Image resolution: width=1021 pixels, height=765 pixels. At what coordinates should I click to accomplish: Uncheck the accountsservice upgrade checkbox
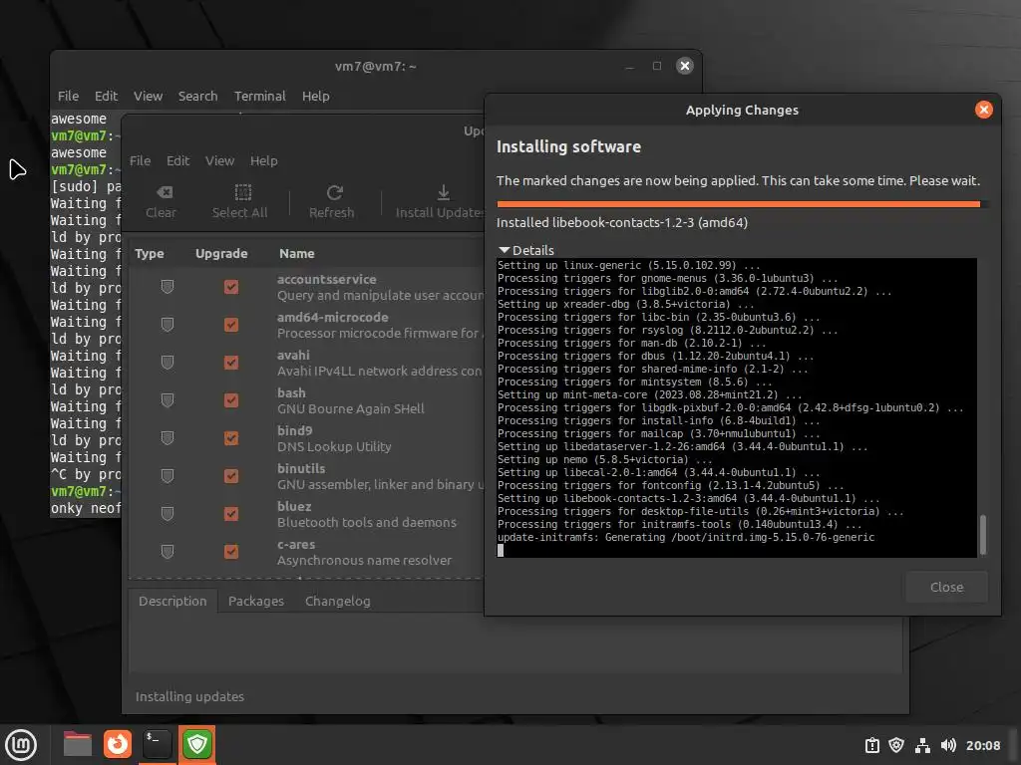tap(231, 287)
